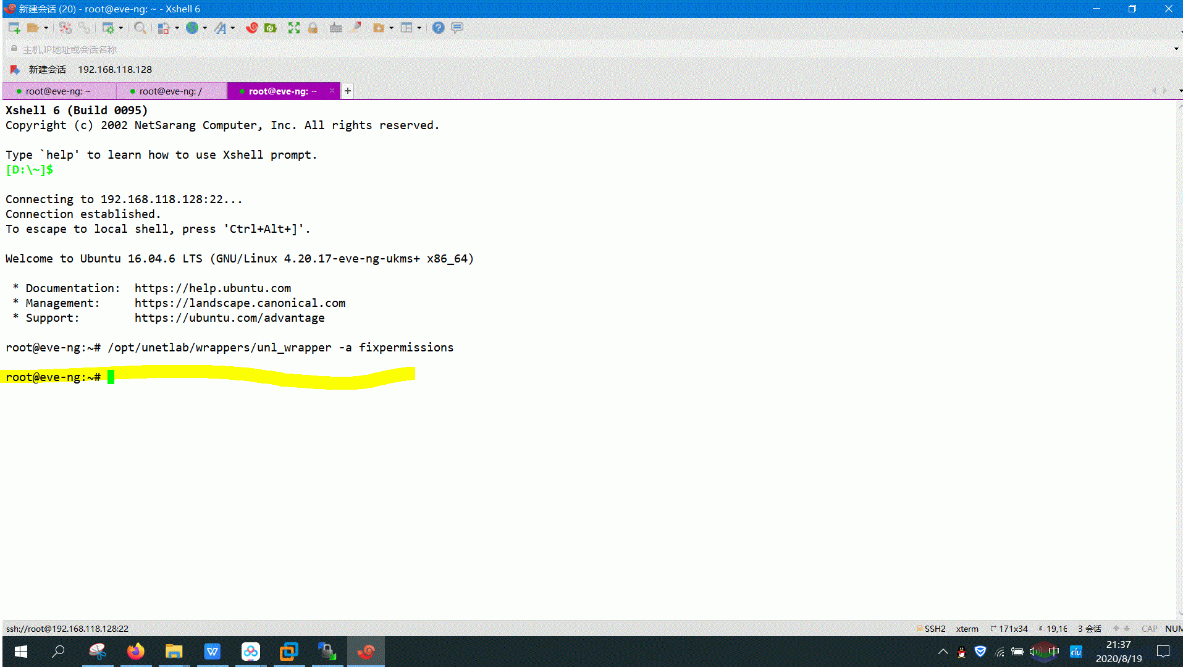Launch Xmanager via red swirl toolbar icon
This screenshot has width=1183, height=667.
coord(251,28)
